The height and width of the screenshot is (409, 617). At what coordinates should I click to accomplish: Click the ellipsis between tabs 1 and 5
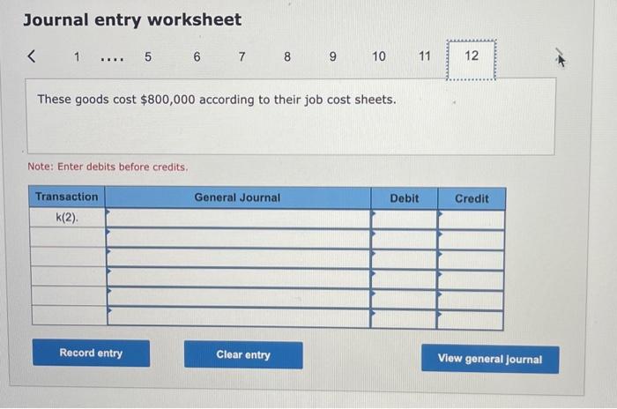[112, 60]
